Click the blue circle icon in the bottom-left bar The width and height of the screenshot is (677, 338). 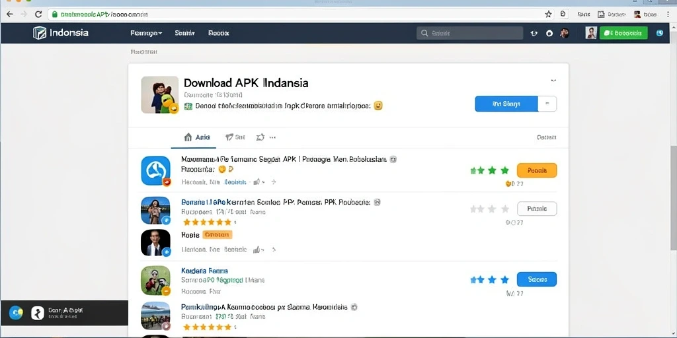[16, 312]
